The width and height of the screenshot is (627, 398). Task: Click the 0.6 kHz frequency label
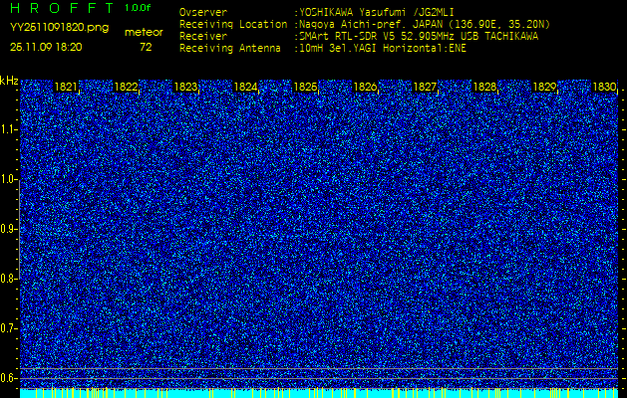8,378
